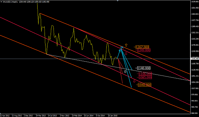This screenshot has width=199, height=117.
Task: Click the white 1140.000 price label
Action: 144,68
